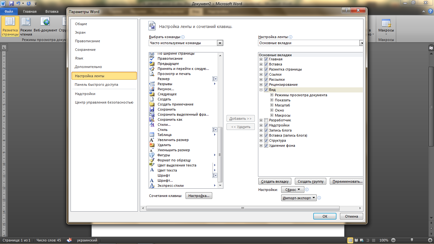
Task: Open the Сохранение options category
Action: coord(104,50)
